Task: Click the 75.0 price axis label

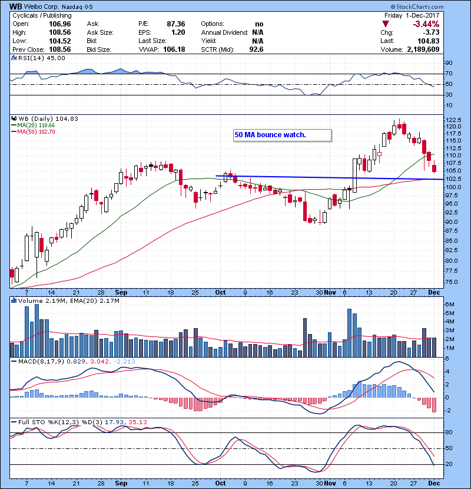Action: (452, 282)
